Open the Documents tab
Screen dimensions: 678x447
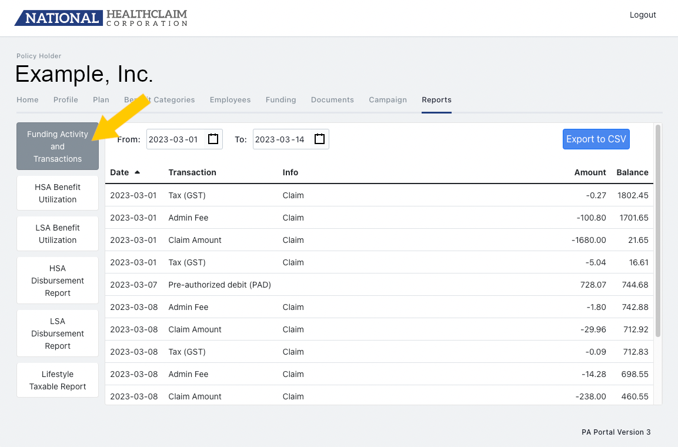332,100
